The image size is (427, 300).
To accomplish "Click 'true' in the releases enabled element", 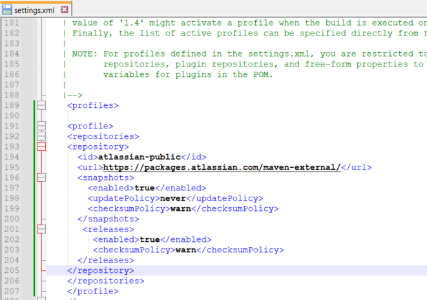I will (x=149, y=239).
